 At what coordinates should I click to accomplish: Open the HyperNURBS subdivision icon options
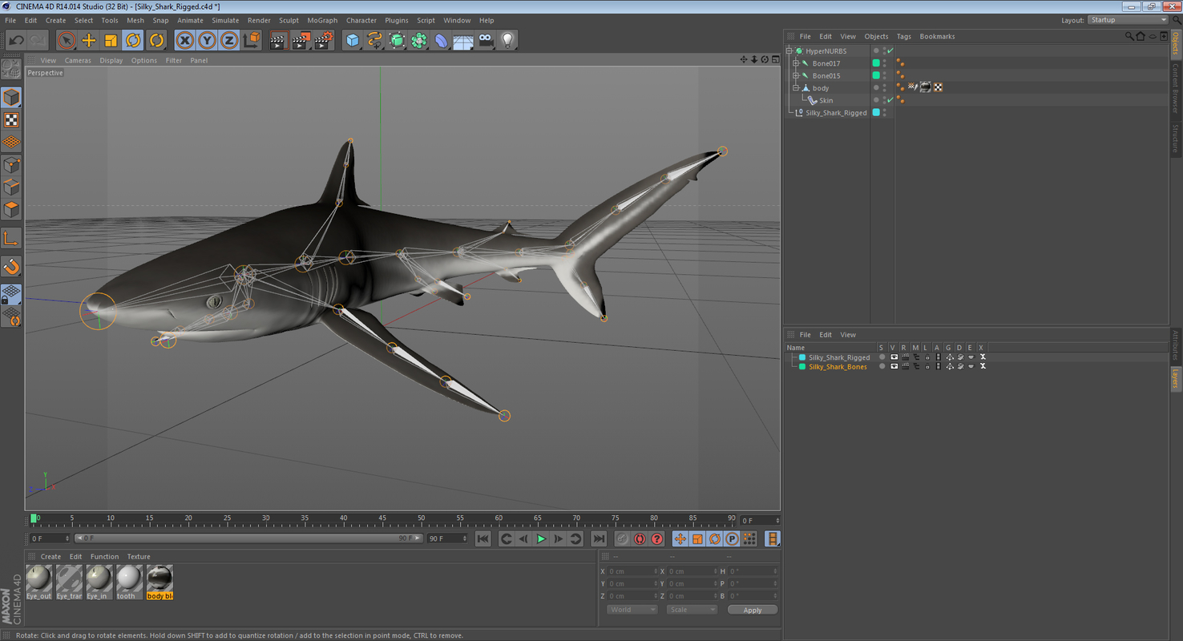(x=398, y=39)
